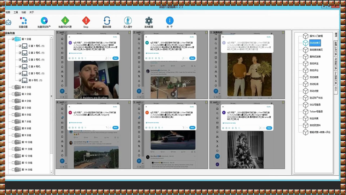The height and width of the screenshot is (195, 346).
Task: Click Post button in device 5 tweet
Action: pos(192,128)
